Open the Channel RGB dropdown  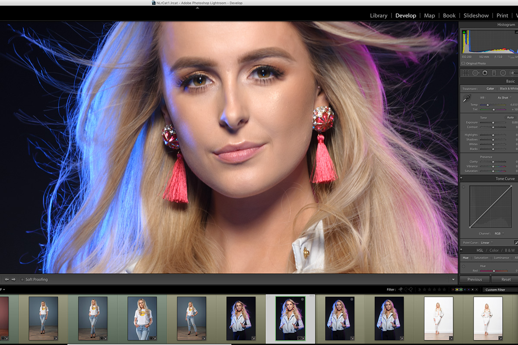tap(499, 234)
